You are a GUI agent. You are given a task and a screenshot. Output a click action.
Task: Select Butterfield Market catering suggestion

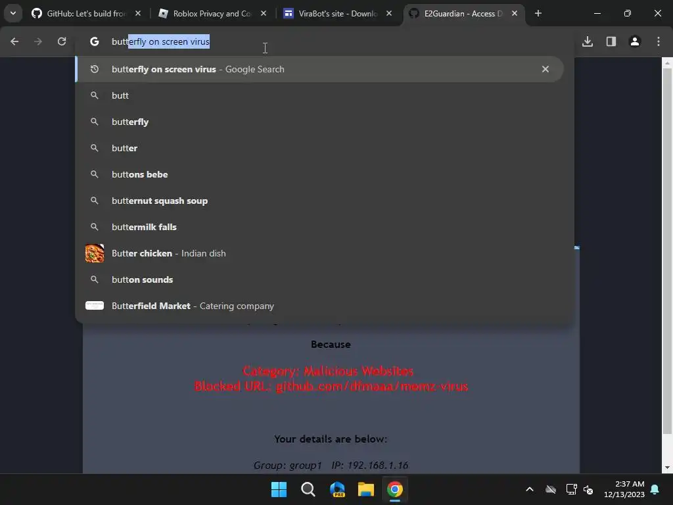[319, 306]
